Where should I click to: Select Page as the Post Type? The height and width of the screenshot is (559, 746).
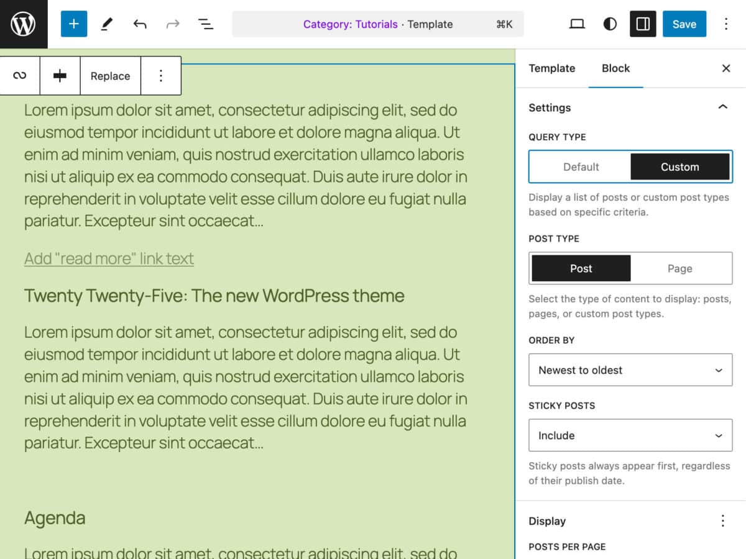tap(679, 268)
